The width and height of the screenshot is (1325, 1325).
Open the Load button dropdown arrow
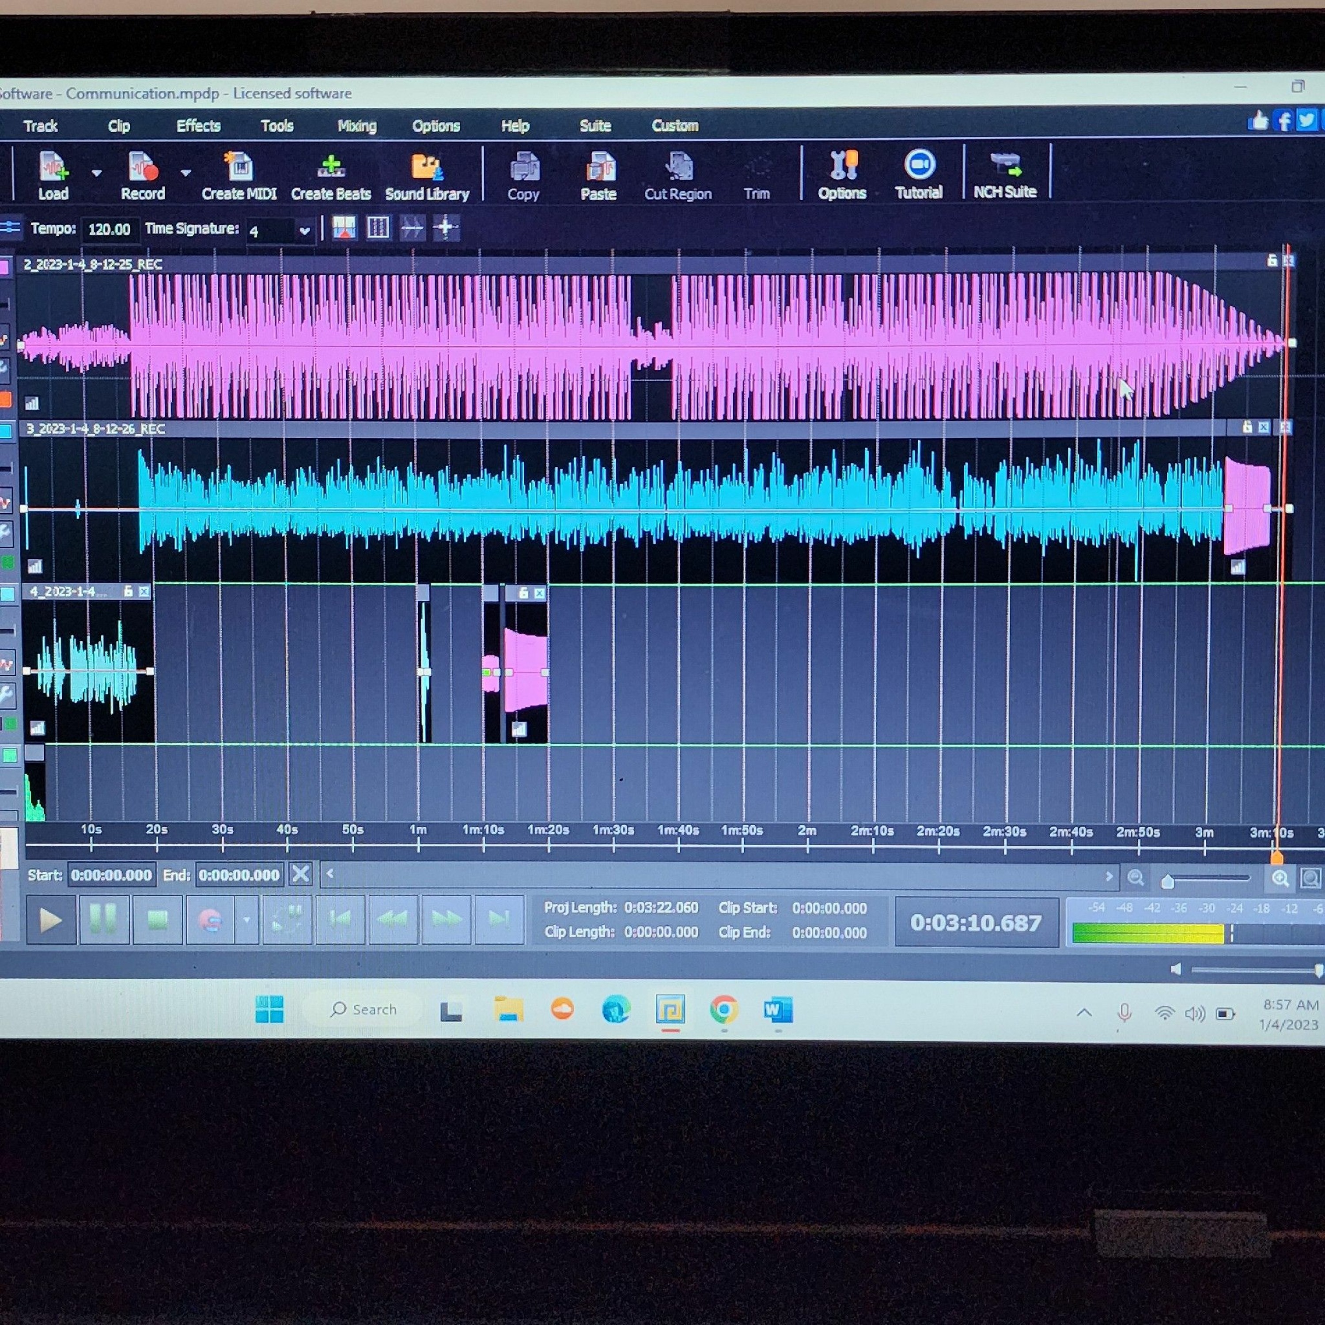coord(97,174)
